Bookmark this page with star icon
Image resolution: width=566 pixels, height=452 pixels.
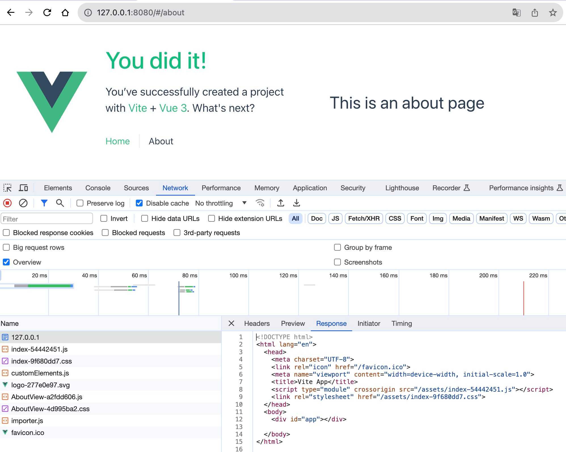coord(553,12)
